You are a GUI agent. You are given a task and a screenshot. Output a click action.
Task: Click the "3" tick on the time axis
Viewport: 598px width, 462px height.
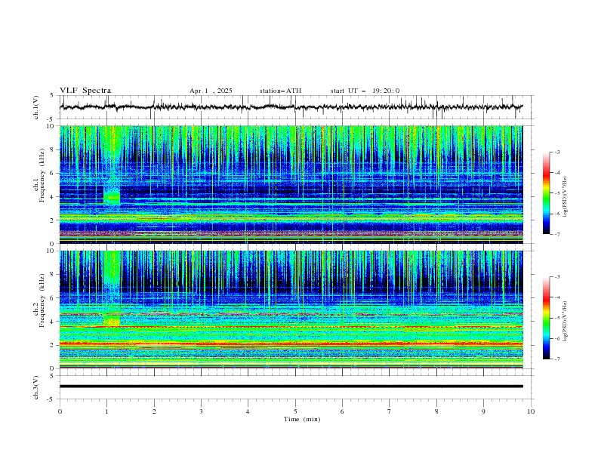click(201, 411)
